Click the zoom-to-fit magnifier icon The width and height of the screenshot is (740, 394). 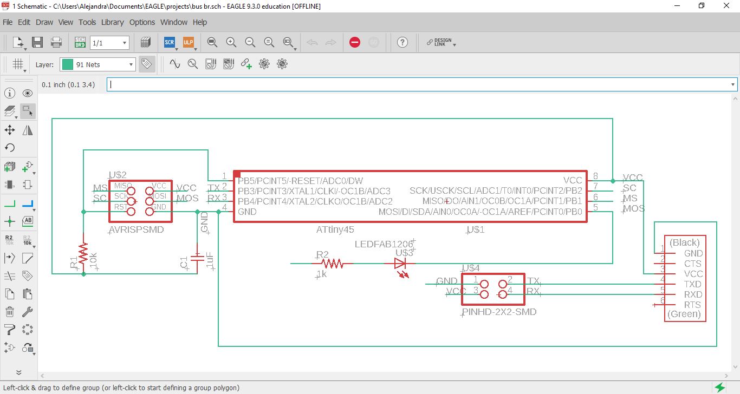(212, 42)
